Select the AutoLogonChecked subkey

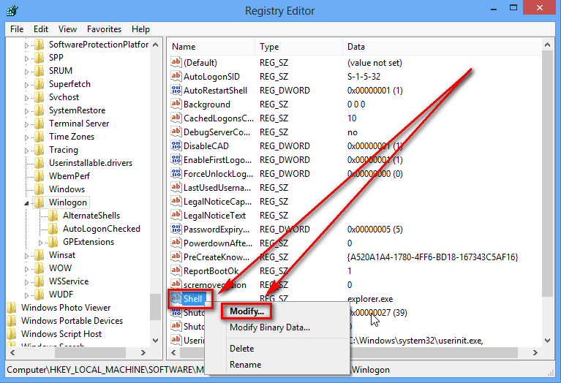(102, 229)
